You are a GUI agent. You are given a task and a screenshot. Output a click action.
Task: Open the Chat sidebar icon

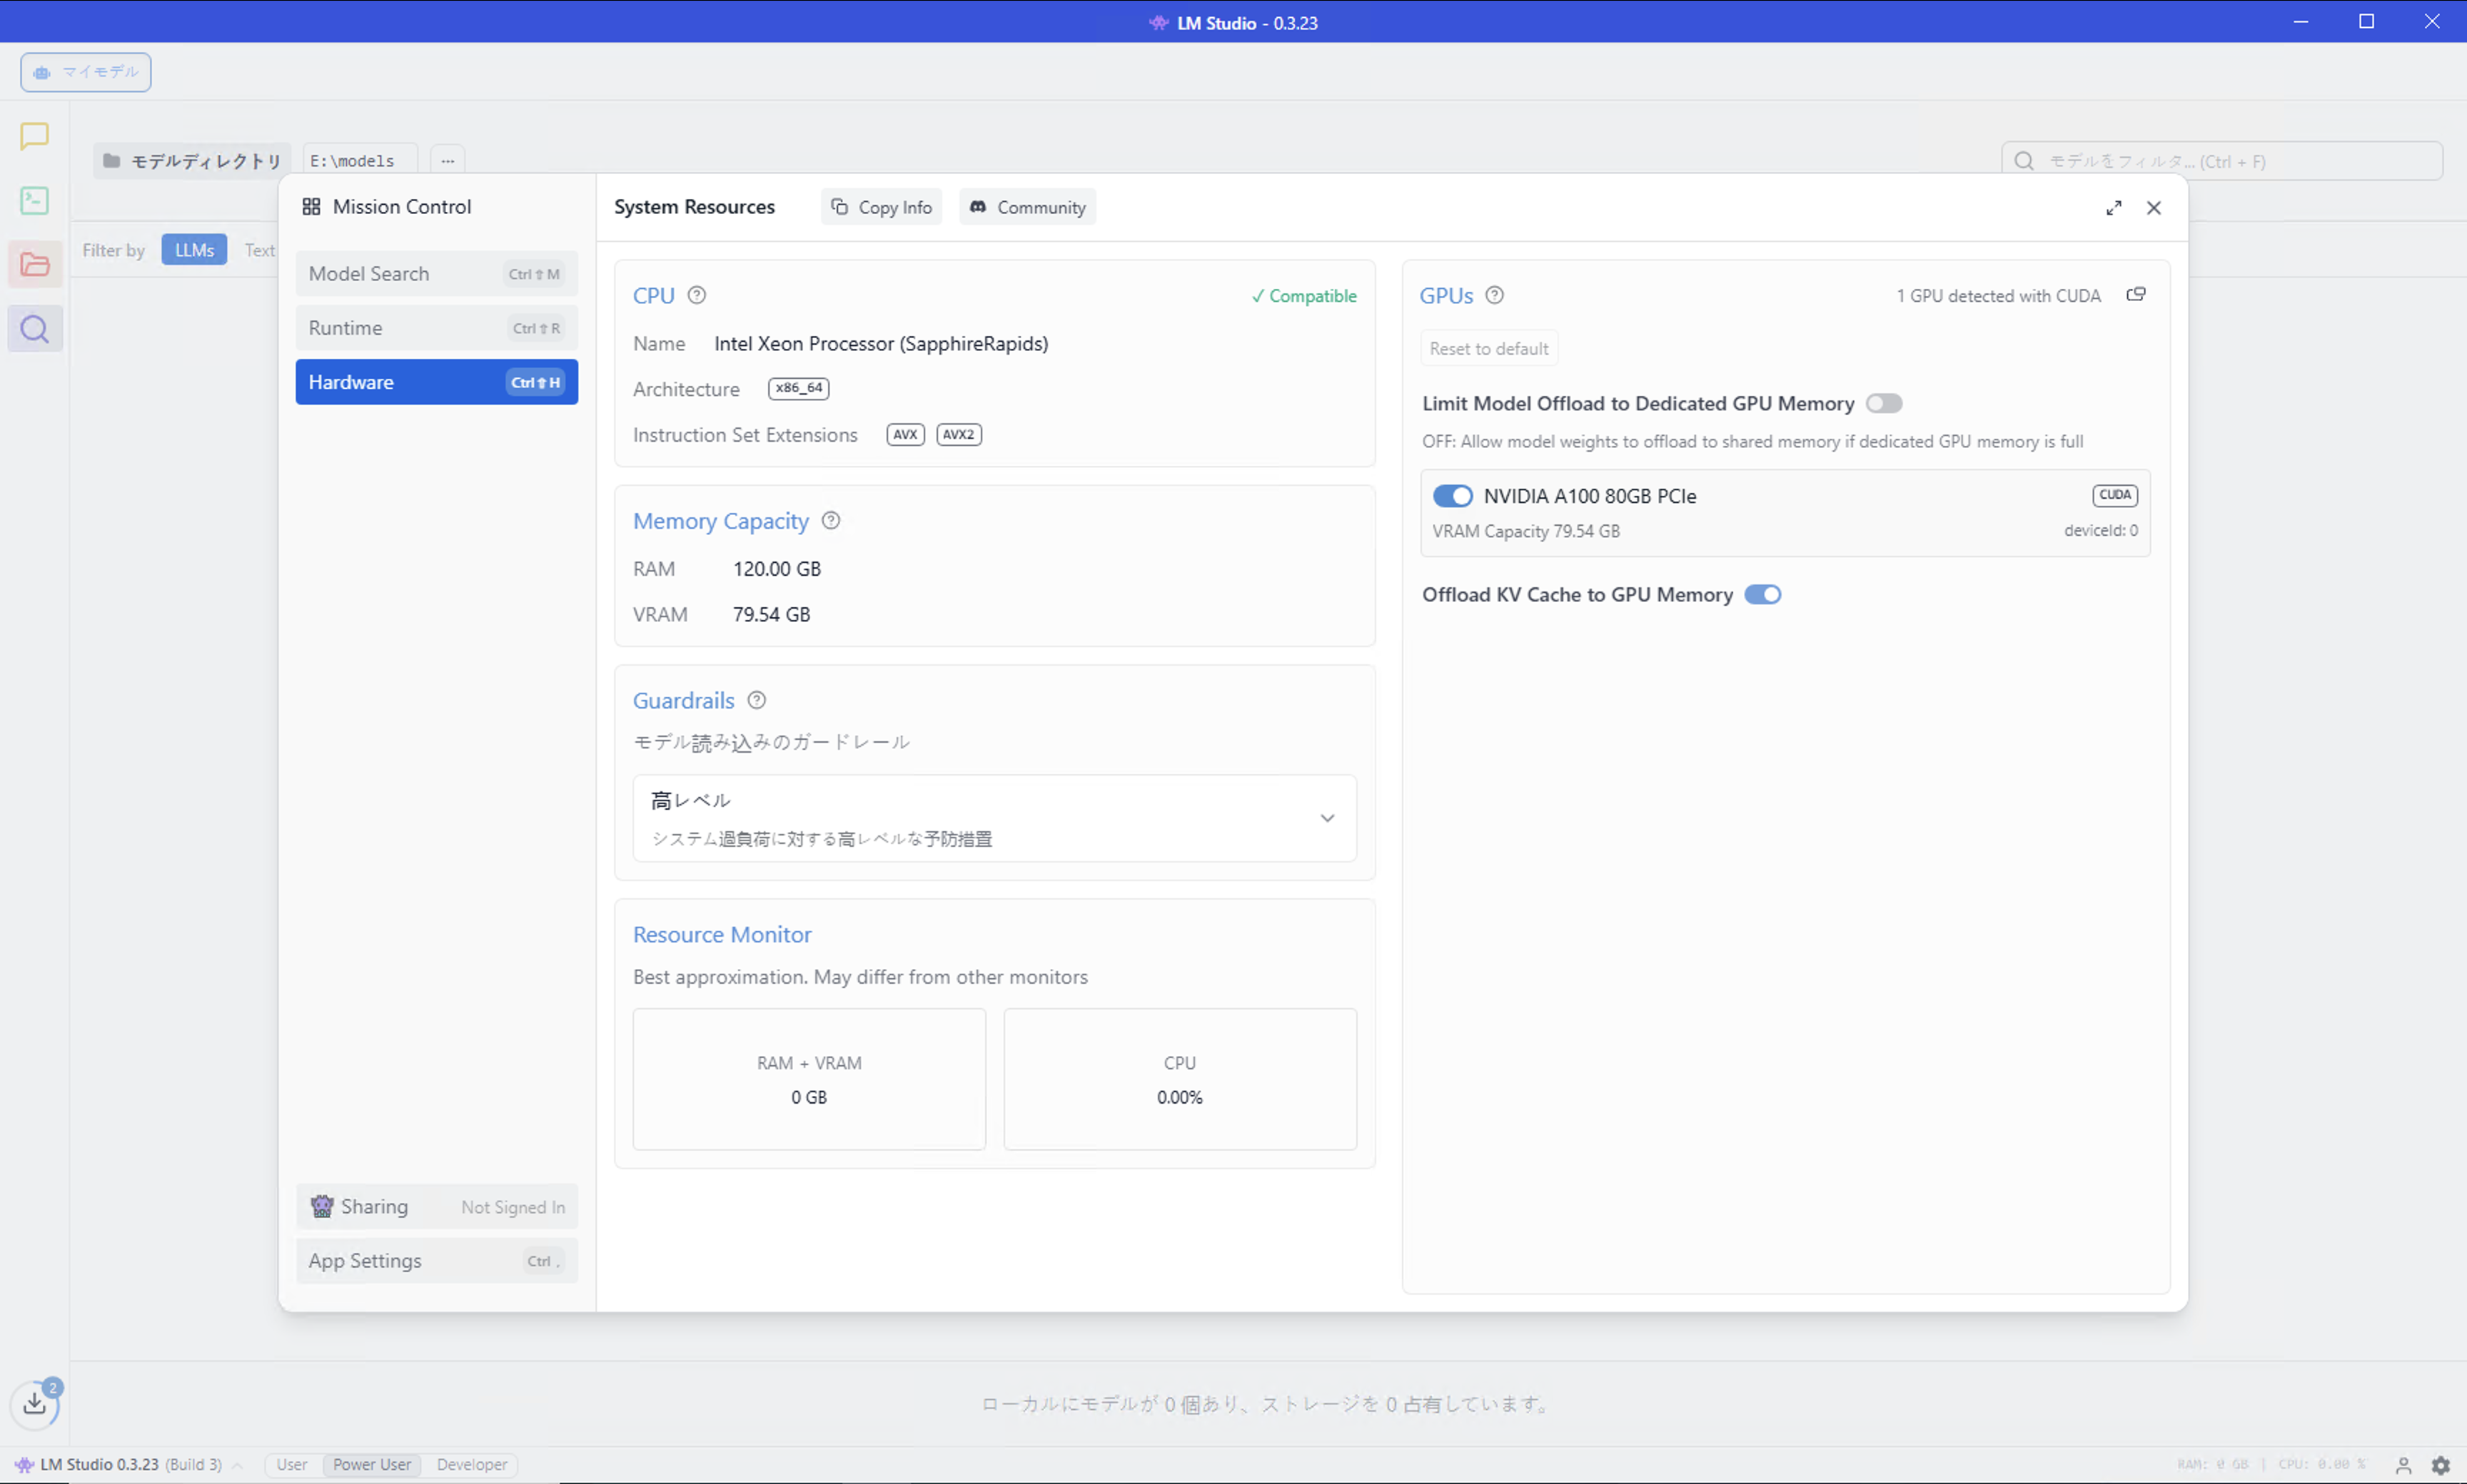pos(34,135)
